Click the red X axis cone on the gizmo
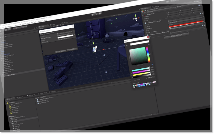 (x=139, y=18)
